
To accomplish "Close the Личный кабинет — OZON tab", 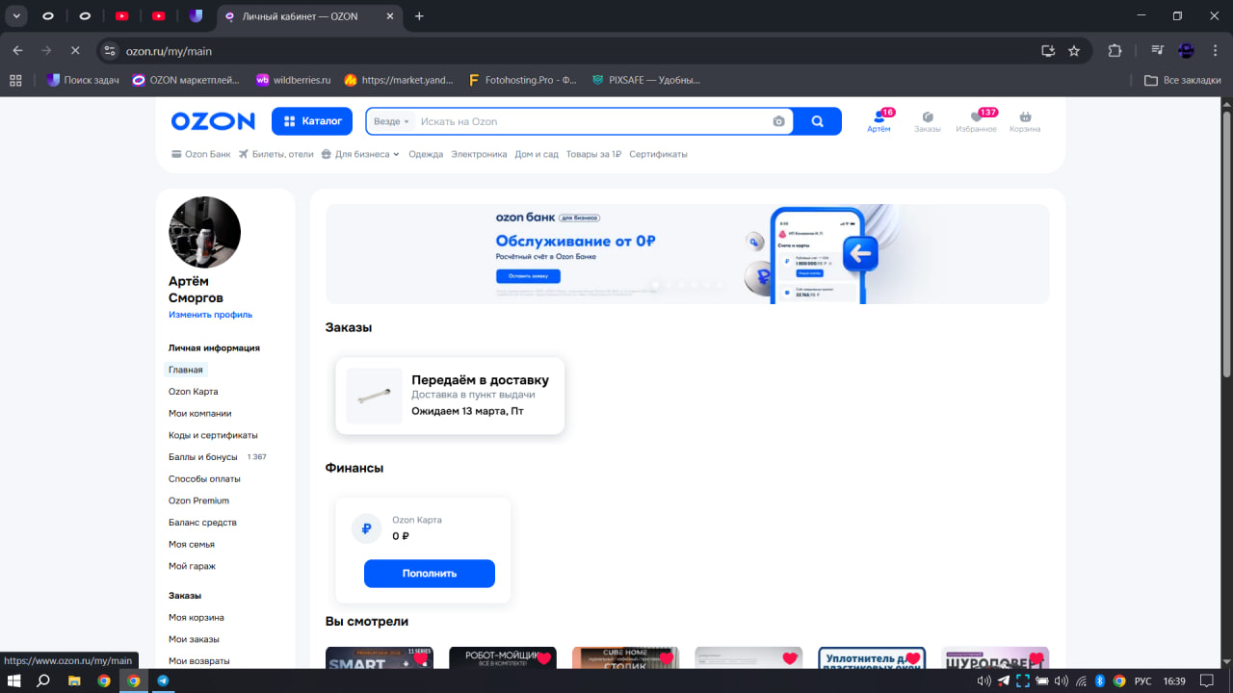I will (x=392, y=16).
